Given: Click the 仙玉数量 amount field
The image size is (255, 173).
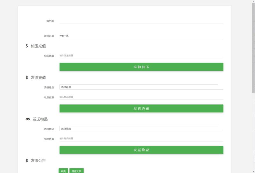Looking at the screenshot, I should (141, 56).
